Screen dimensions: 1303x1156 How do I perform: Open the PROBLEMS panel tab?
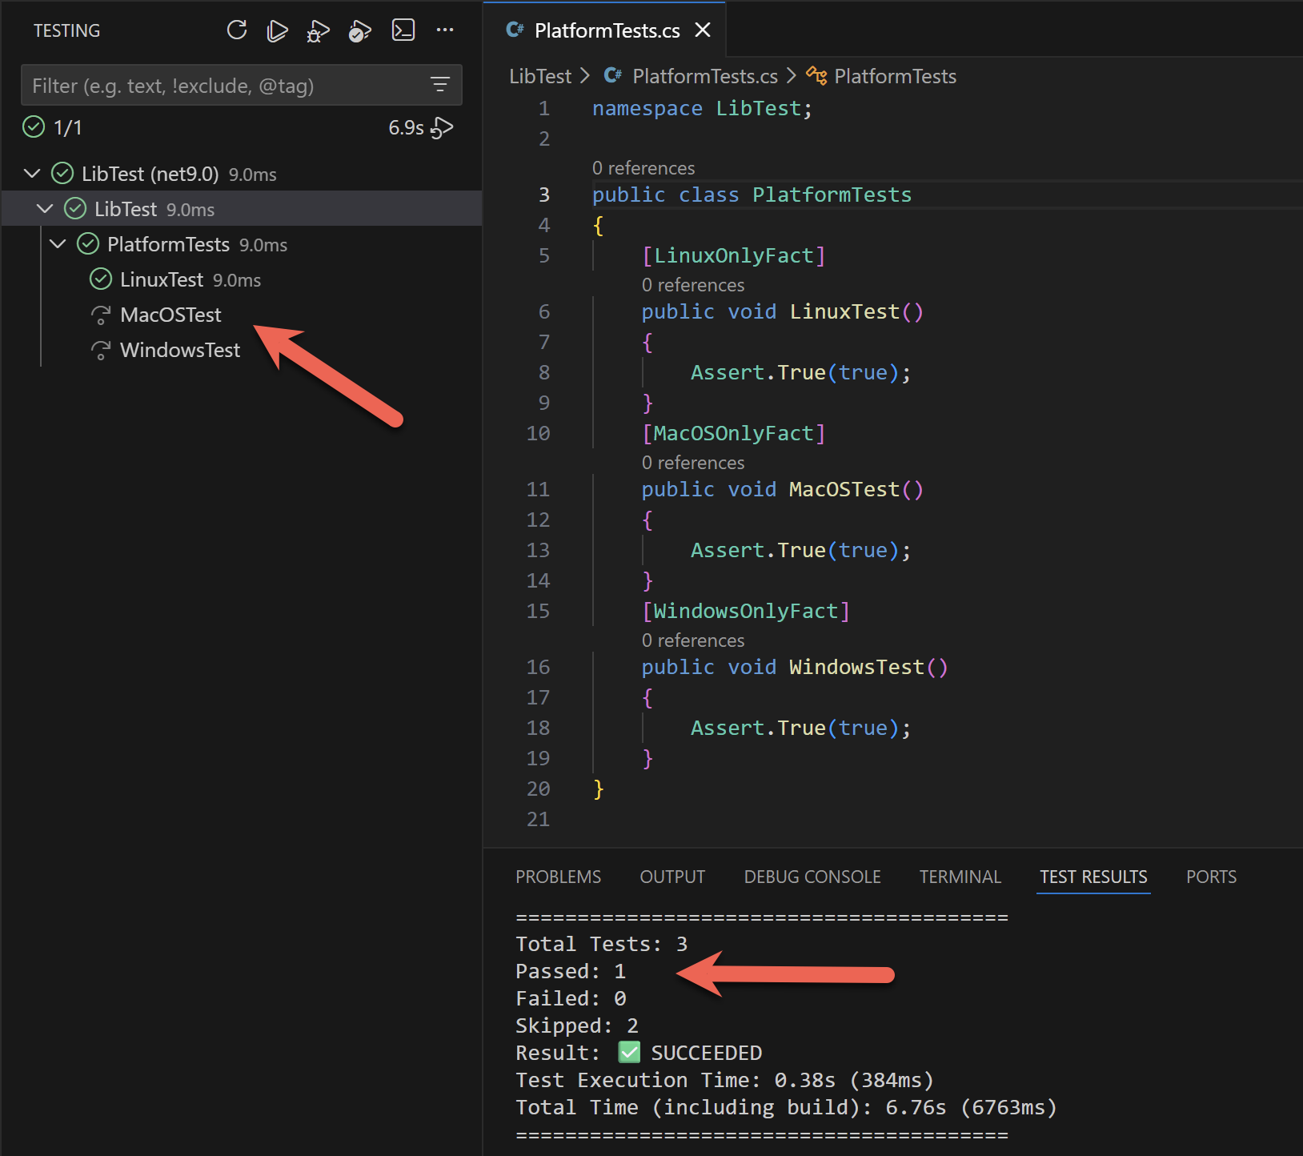pos(558,877)
